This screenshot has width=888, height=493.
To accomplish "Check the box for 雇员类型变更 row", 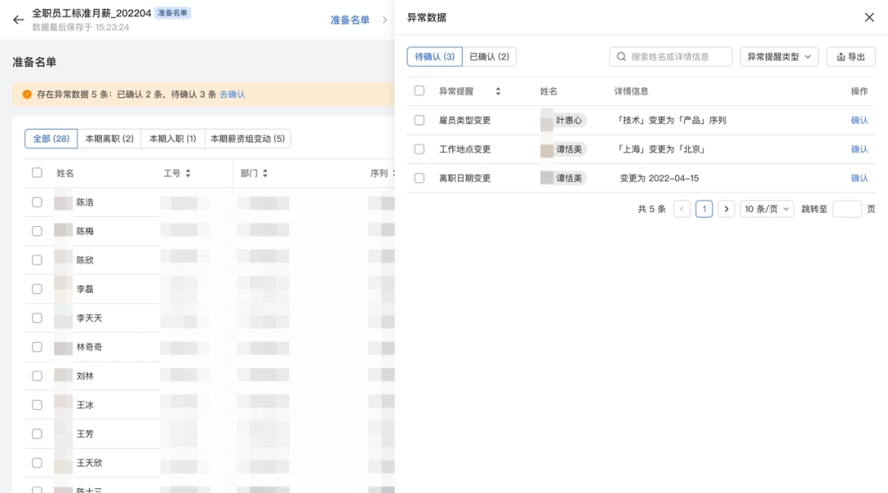I will click(x=419, y=120).
